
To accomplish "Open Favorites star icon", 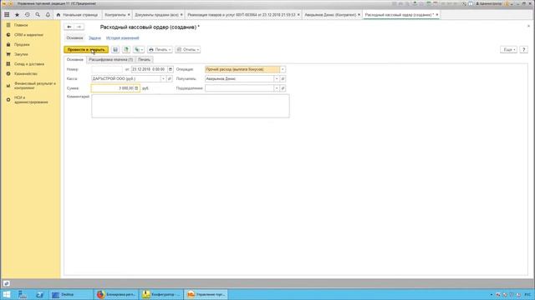I will pos(17,15).
